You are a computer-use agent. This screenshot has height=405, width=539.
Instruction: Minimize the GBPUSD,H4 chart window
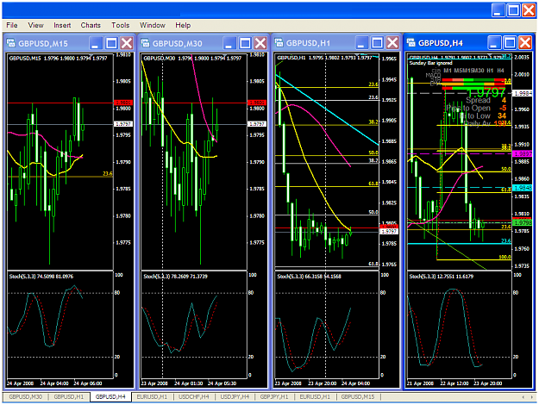(494, 43)
